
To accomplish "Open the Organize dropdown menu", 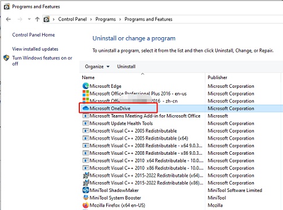I will click(97, 66).
